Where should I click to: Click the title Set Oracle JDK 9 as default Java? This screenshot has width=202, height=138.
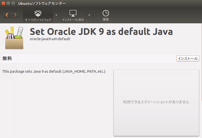point(101,31)
